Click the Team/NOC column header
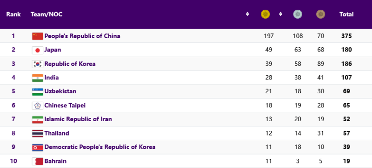 click(x=46, y=14)
